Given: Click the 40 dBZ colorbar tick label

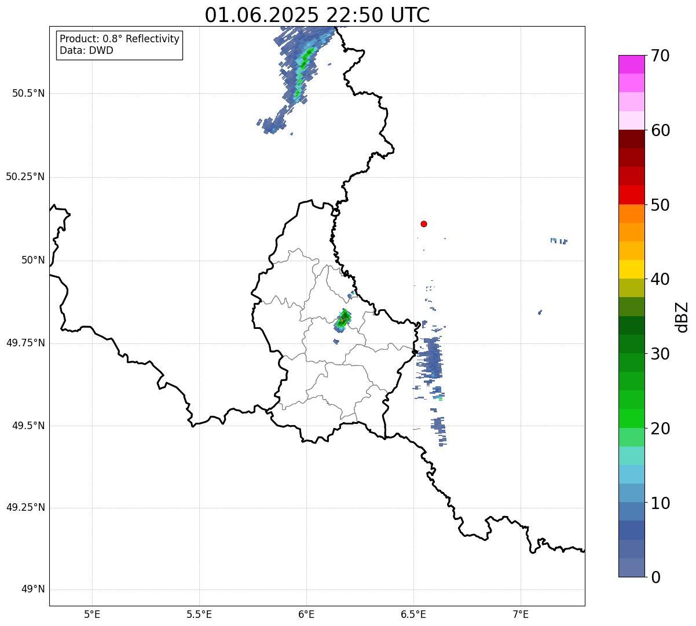Looking at the screenshot, I should pos(660,279).
